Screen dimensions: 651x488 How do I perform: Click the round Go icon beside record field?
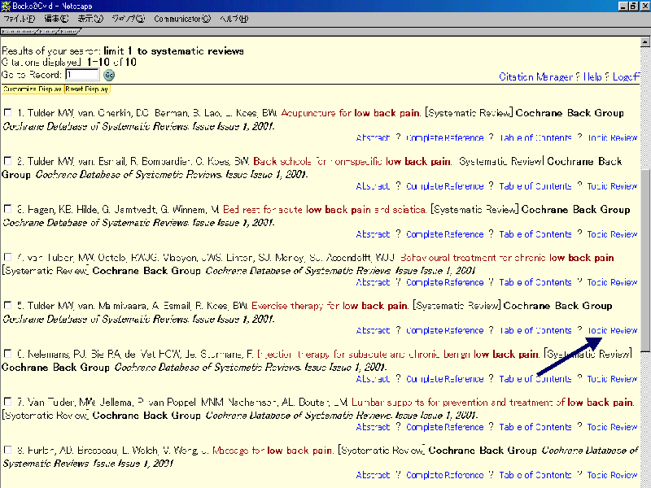click(109, 75)
